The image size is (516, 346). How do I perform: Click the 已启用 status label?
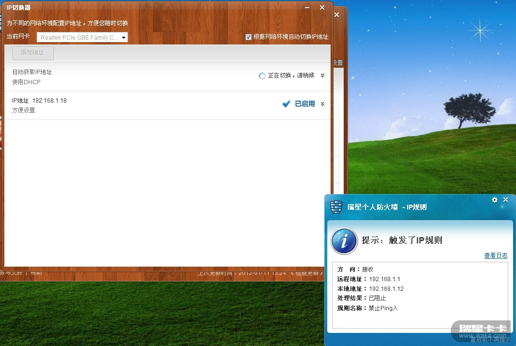point(305,104)
